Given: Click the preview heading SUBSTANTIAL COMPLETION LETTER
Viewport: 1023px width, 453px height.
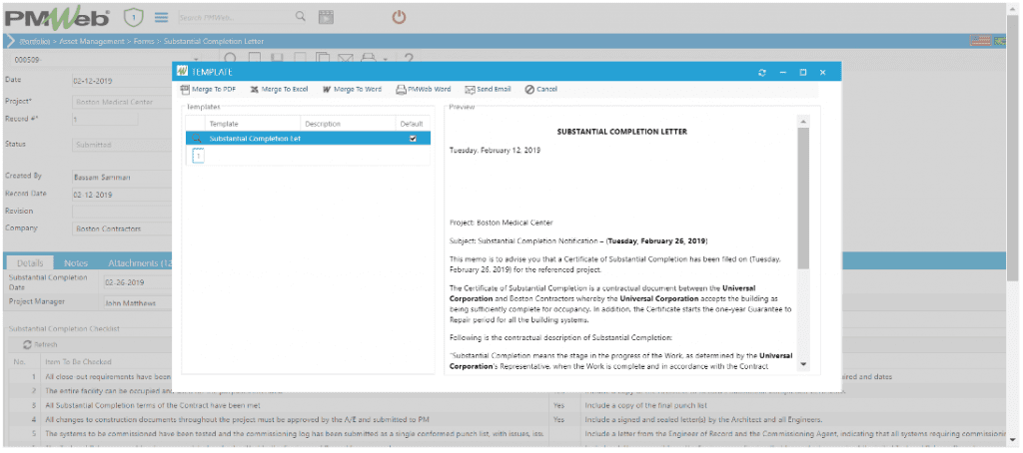Looking at the screenshot, I should (621, 132).
